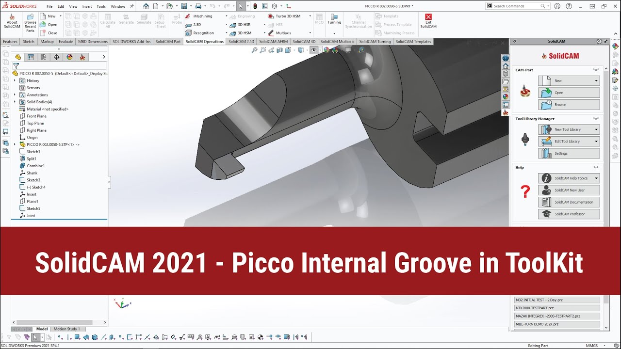Switch to the SolidCAM 2.5D tab
Viewport: 621px width, 349px height.
[241, 42]
